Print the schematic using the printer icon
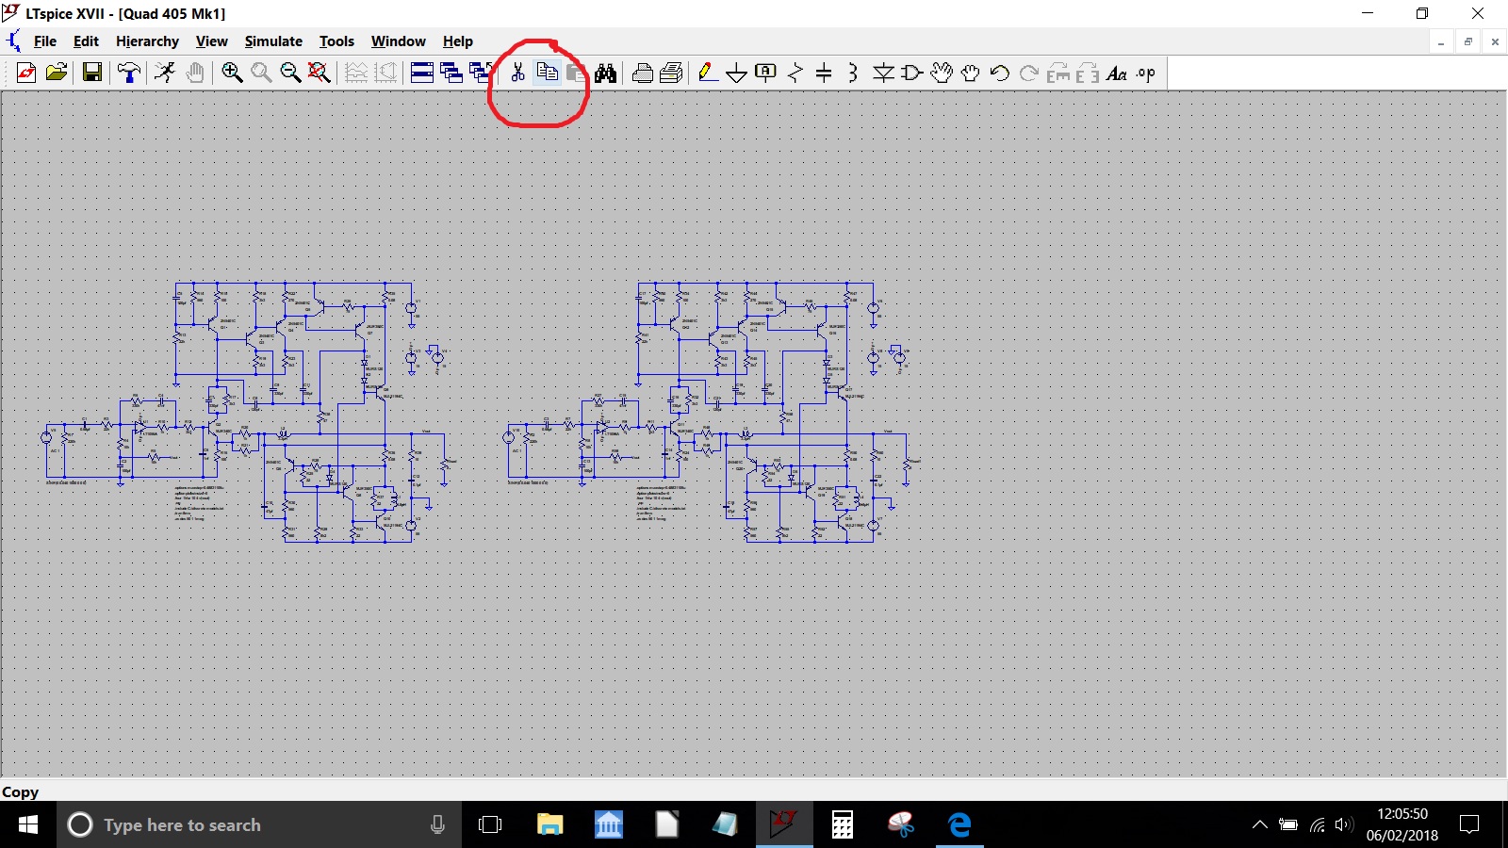Screen dimensions: 1508x848 pyautogui.click(x=642, y=73)
